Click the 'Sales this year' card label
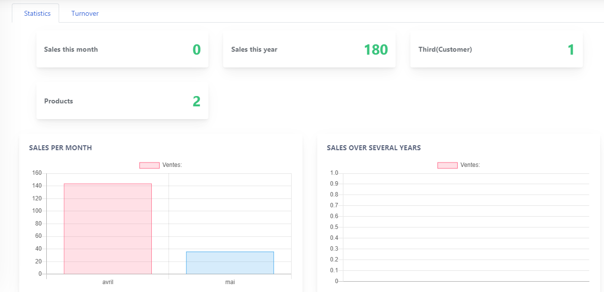This screenshot has width=604, height=292. tap(254, 49)
